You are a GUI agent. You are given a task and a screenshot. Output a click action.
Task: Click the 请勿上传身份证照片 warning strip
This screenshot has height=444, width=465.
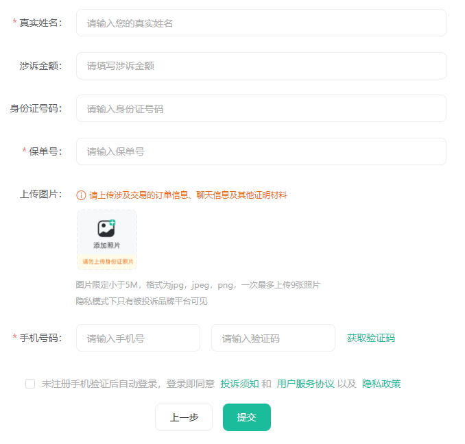[x=108, y=262]
